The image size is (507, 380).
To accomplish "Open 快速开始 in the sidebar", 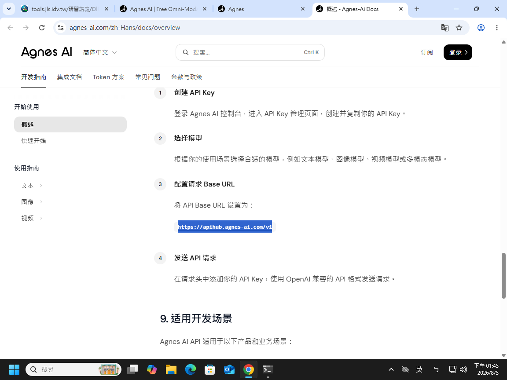I will [x=33, y=141].
